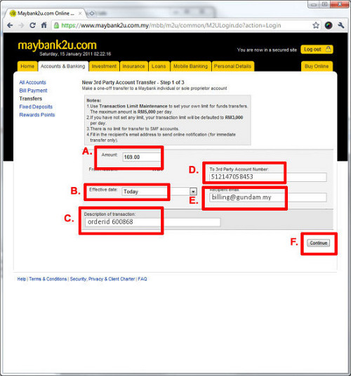351x376 pixels.
Task: Select the Personal Details tab
Action: coord(232,66)
